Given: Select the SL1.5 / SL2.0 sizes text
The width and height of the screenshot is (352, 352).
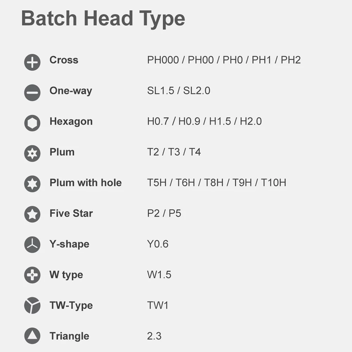Looking at the screenshot, I should tap(179, 91).
